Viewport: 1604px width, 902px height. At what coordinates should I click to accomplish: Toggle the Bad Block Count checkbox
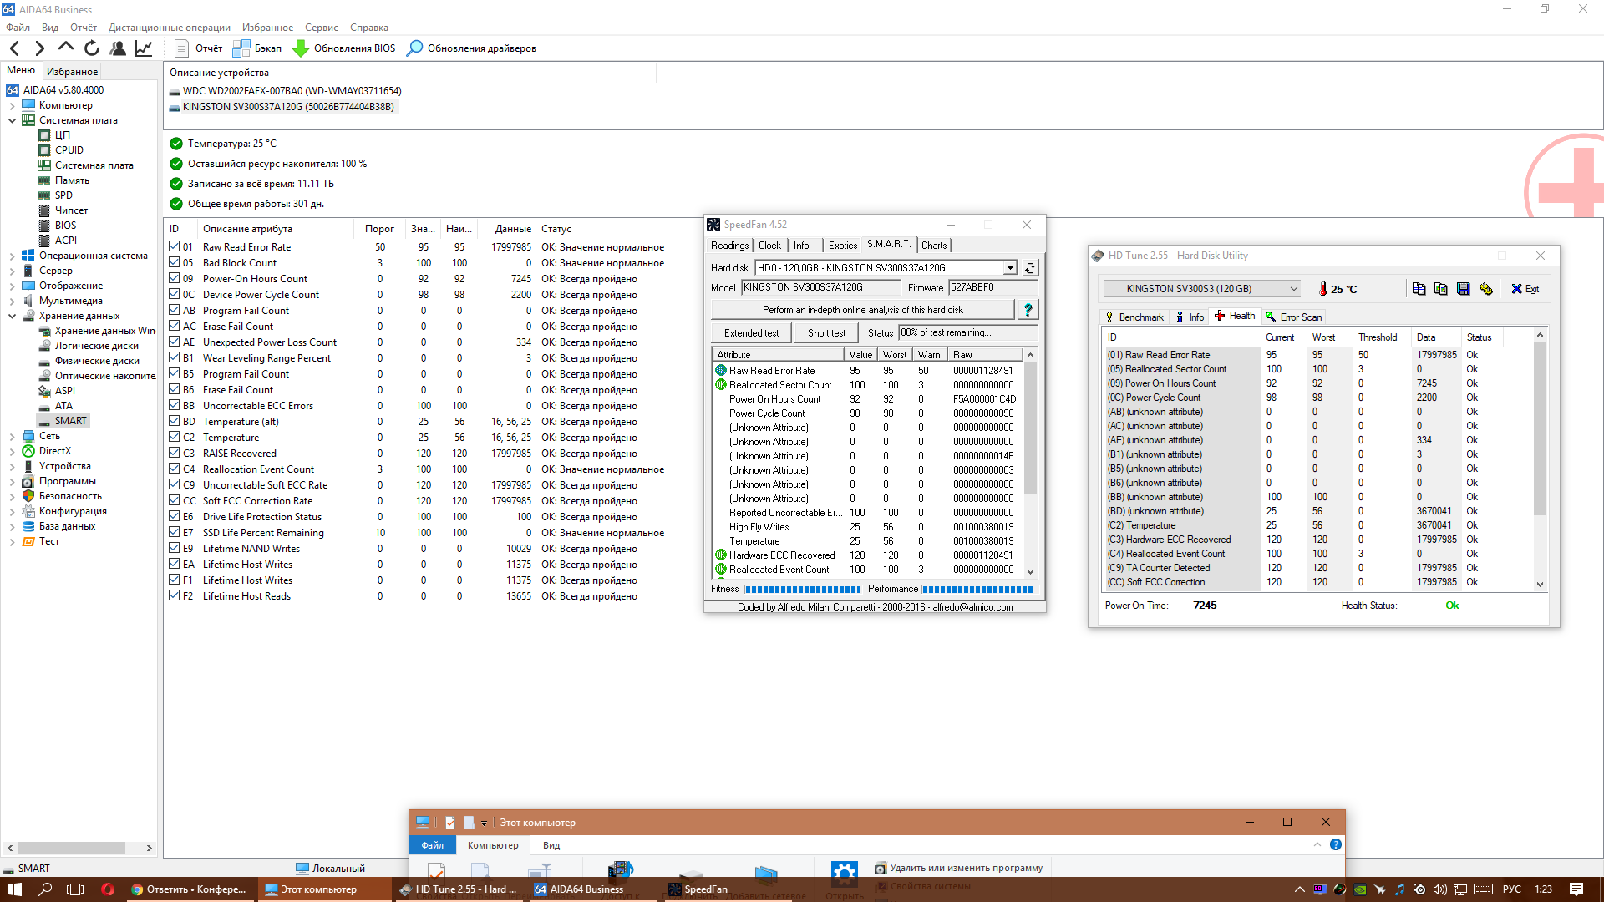175,262
